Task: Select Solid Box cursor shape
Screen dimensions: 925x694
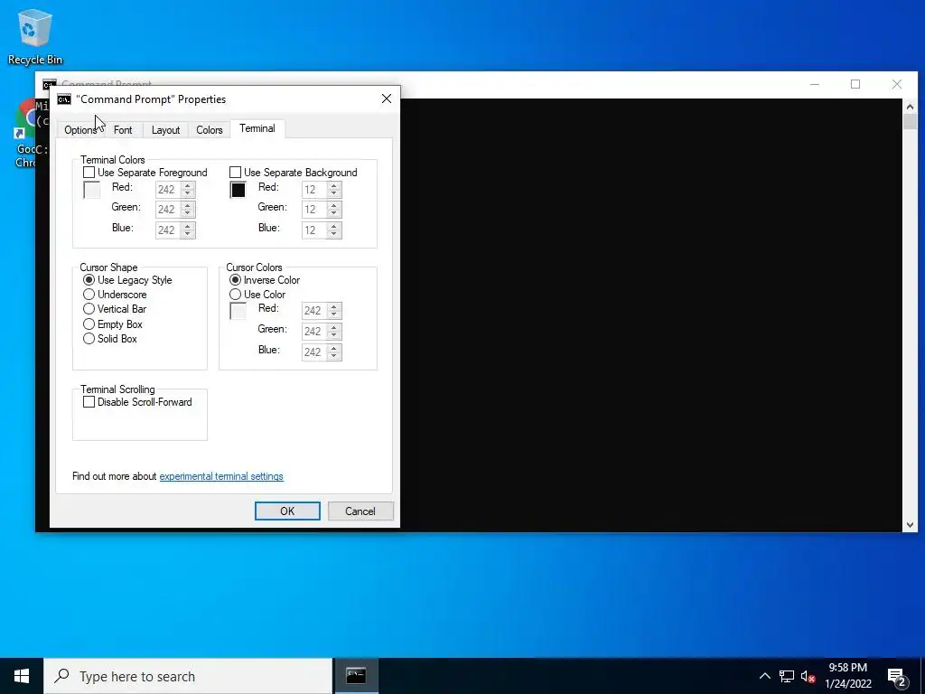Action: point(89,339)
